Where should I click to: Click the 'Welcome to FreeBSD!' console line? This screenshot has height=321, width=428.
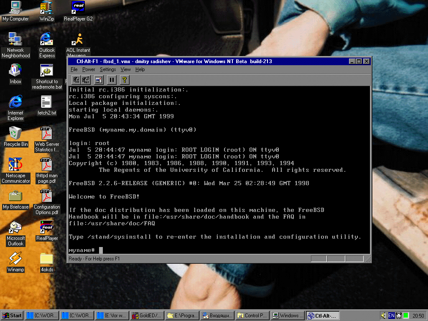click(x=104, y=196)
